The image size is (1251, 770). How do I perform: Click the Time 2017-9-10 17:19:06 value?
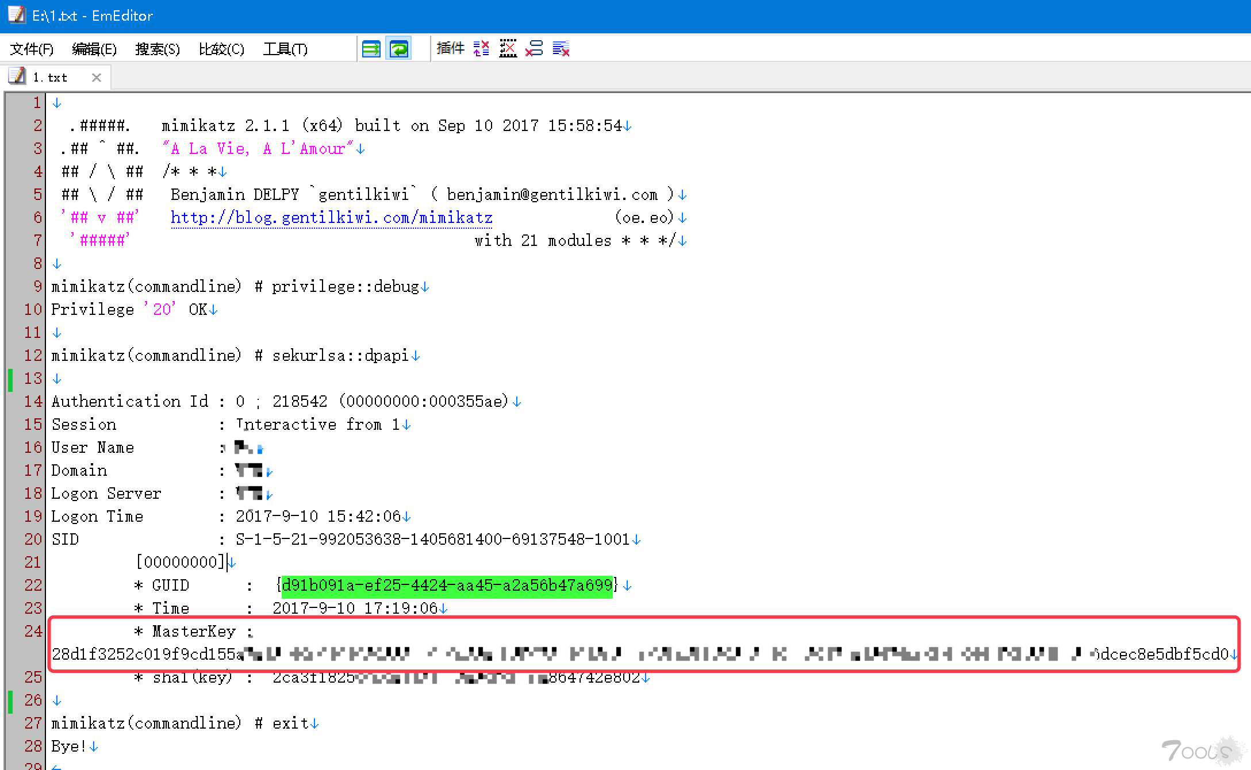point(355,609)
